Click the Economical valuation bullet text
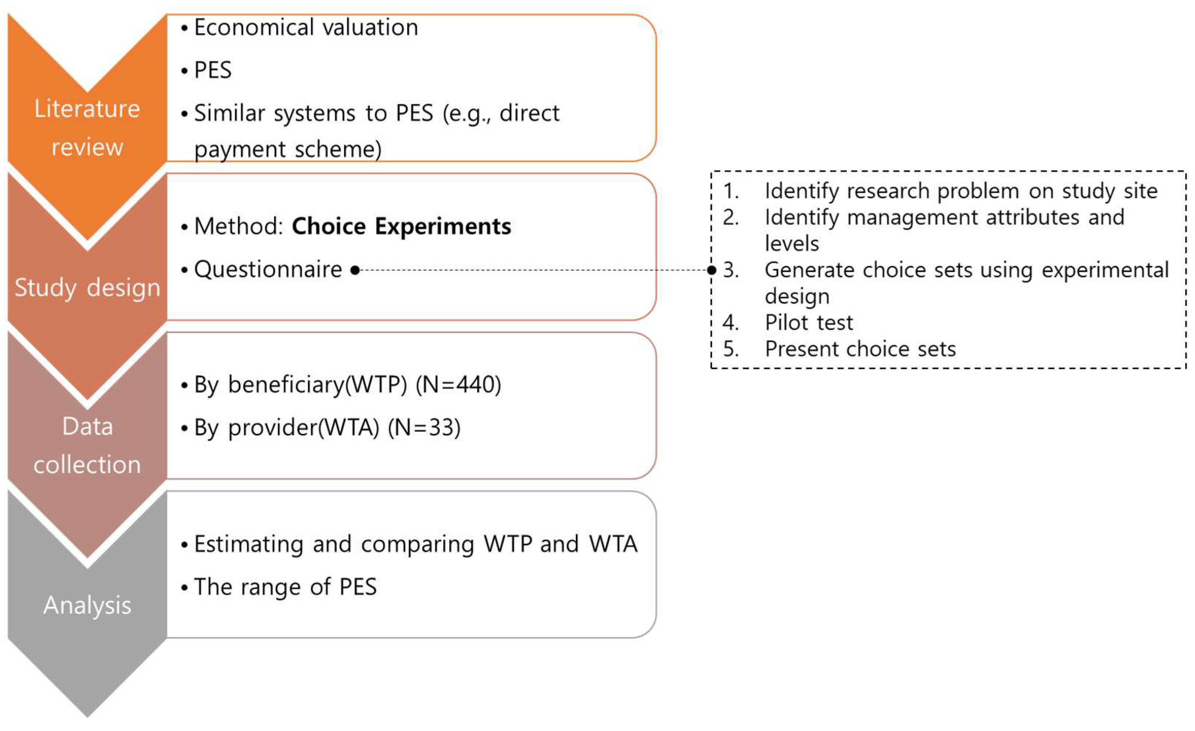The width and height of the screenshot is (1195, 731). (305, 28)
